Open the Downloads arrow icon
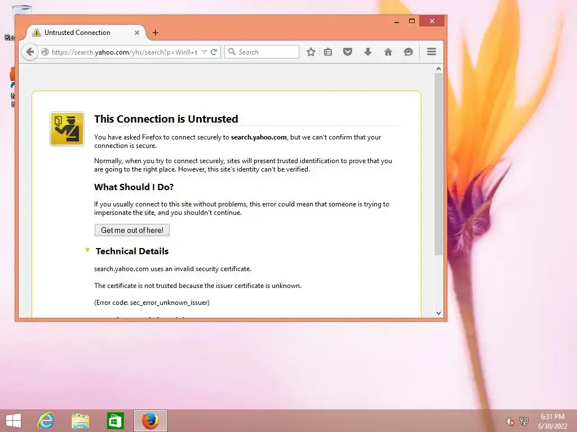Viewport: 577px width, 432px height. click(367, 52)
